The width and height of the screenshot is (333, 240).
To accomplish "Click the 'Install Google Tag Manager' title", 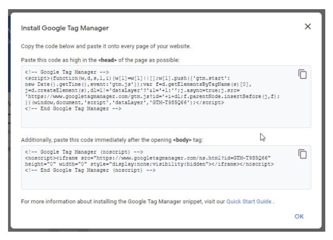I will click(x=65, y=28).
